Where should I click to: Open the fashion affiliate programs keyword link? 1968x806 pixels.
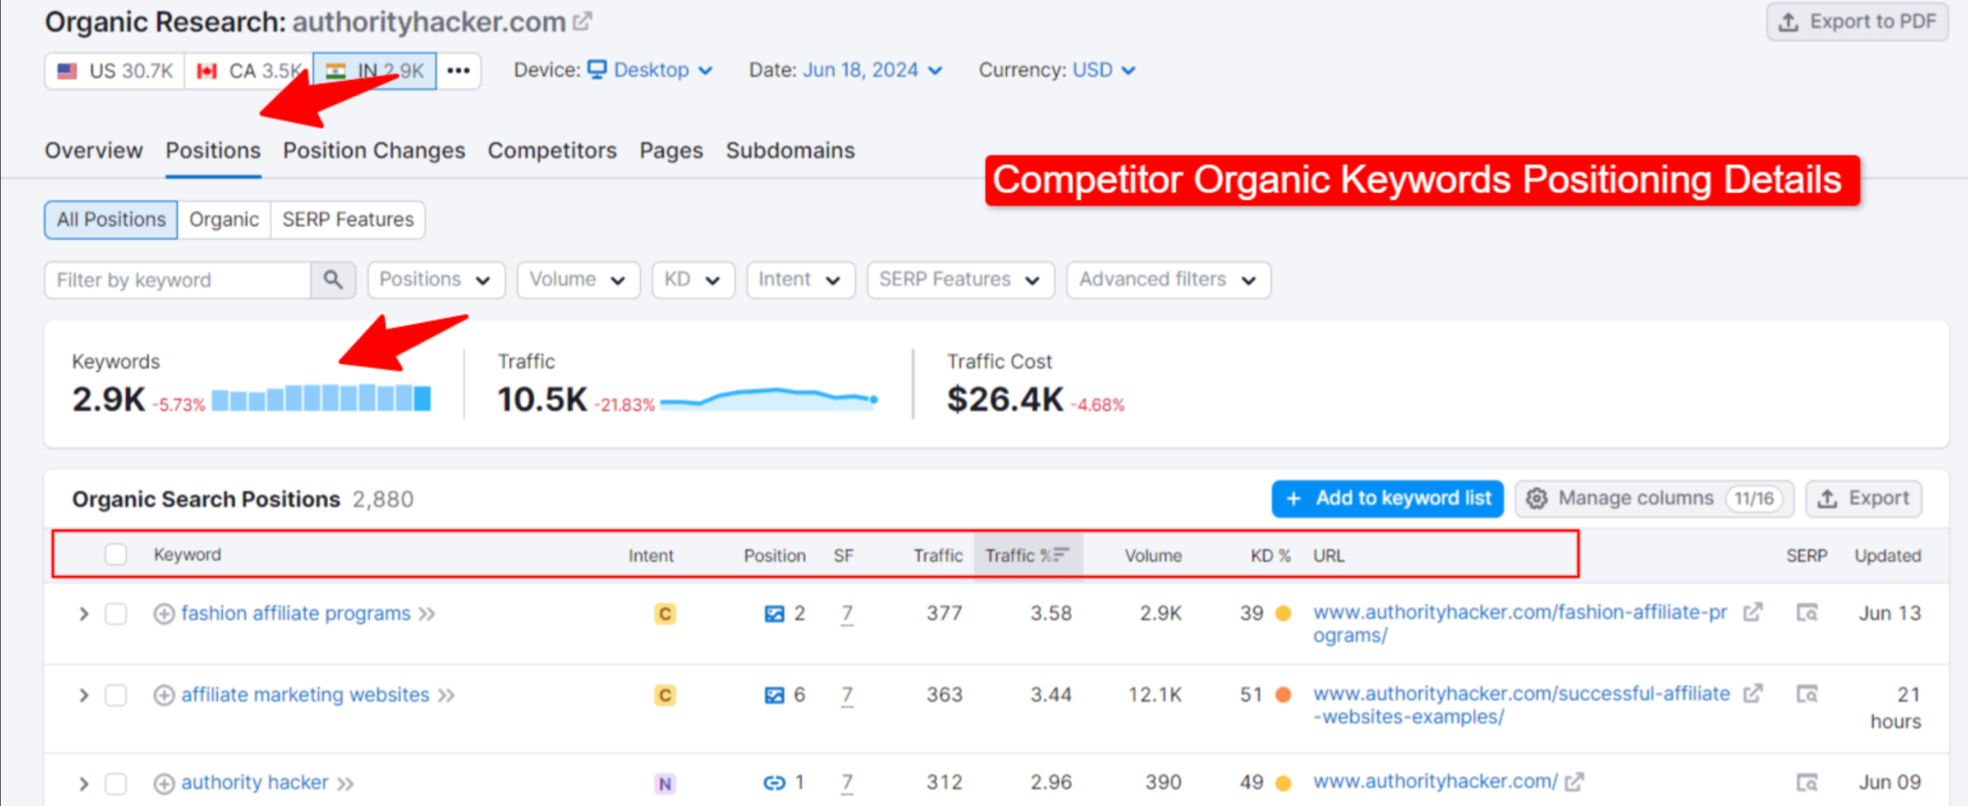point(296,614)
